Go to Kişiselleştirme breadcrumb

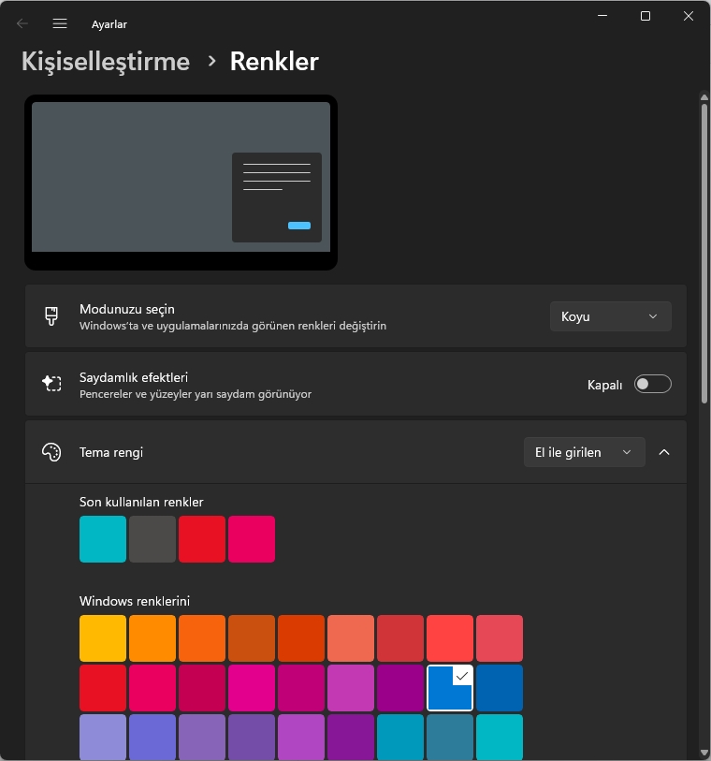tap(106, 62)
